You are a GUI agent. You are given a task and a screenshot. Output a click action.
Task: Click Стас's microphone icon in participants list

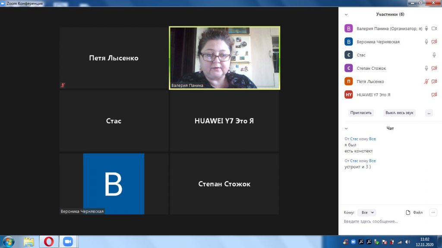click(x=434, y=55)
